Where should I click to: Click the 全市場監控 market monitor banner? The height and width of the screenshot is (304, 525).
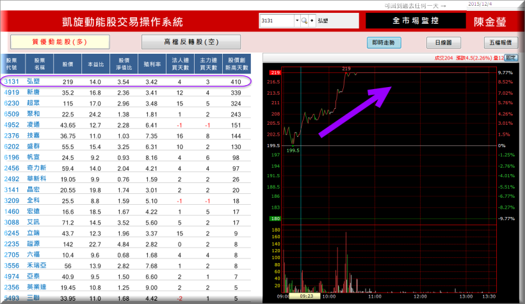point(416,21)
